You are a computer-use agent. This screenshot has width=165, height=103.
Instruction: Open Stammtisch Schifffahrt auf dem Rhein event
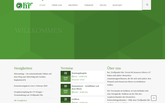pyautogui.click(x=85, y=87)
